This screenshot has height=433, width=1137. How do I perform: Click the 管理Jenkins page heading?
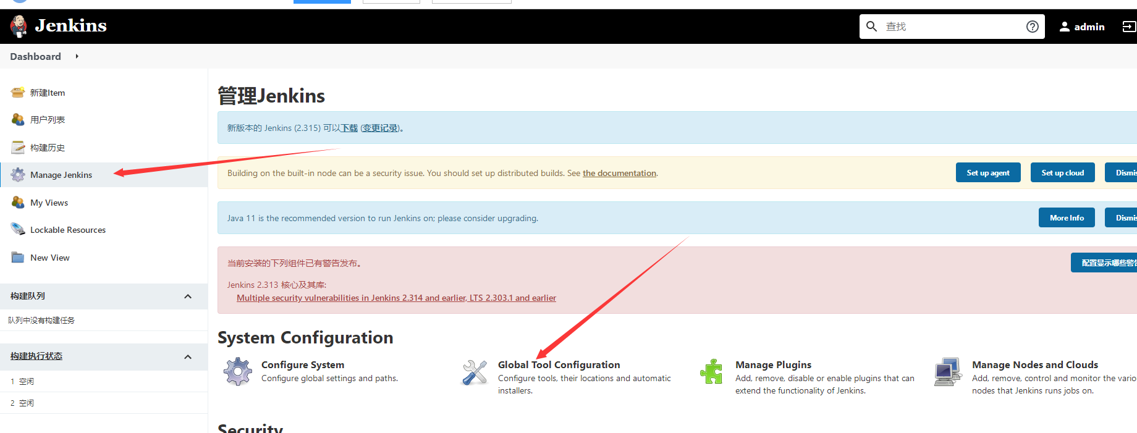[x=271, y=96]
